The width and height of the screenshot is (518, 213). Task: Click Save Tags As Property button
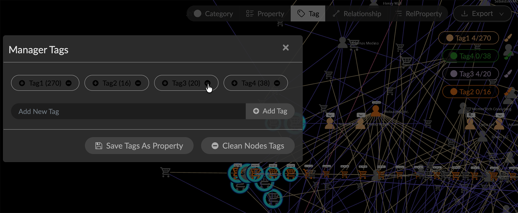point(139,146)
